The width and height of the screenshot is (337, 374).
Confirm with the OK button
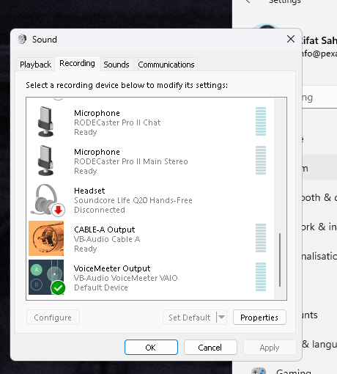coord(151,348)
